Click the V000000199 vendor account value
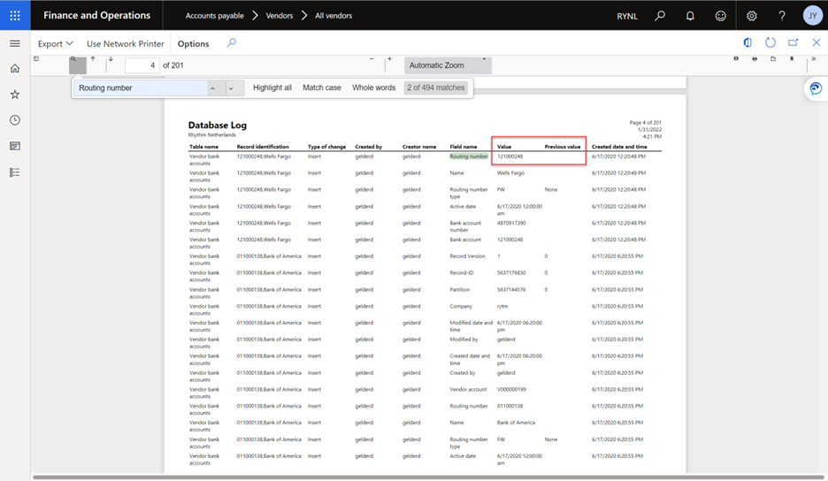 click(511, 389)
